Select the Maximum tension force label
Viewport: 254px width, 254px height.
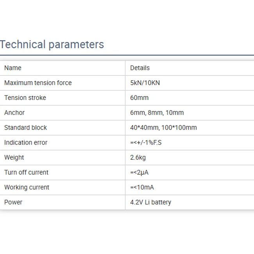38,83
